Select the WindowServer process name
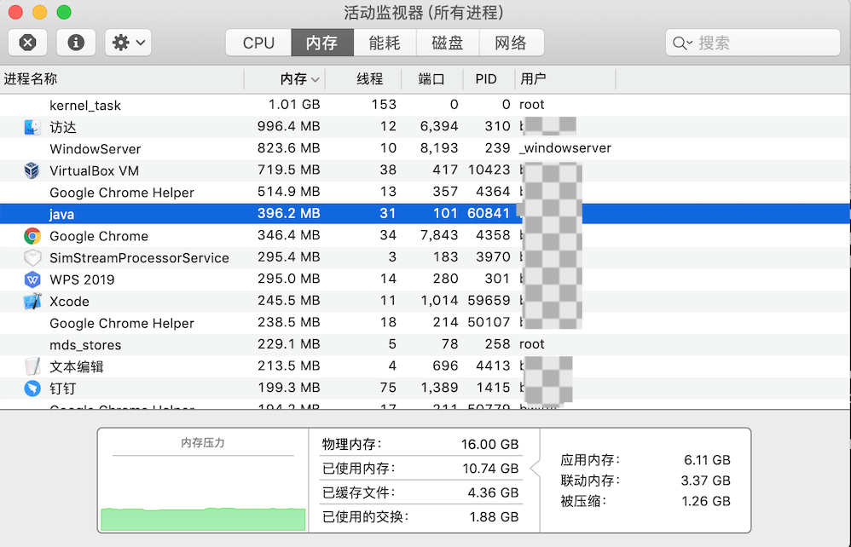The image size is (851, 547). click(95, 148)
